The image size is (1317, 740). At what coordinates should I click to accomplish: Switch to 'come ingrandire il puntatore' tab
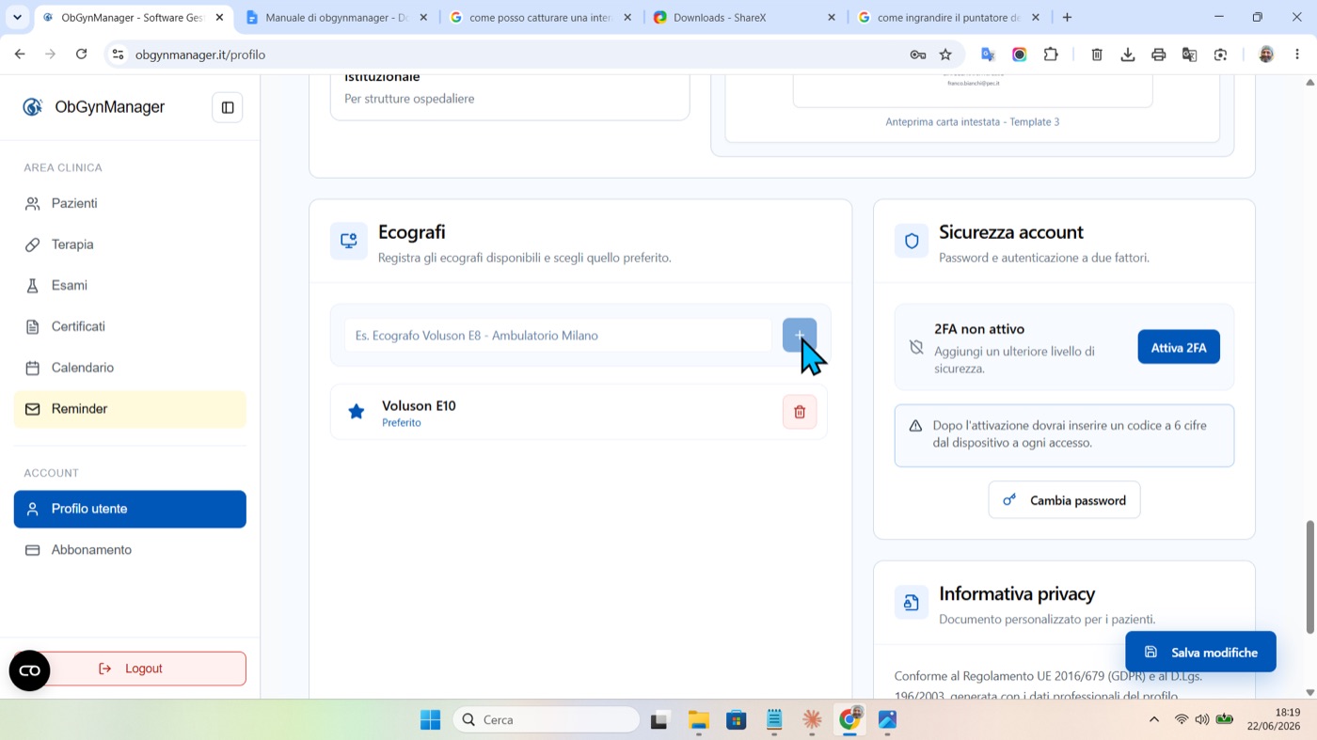pos(950,17)
